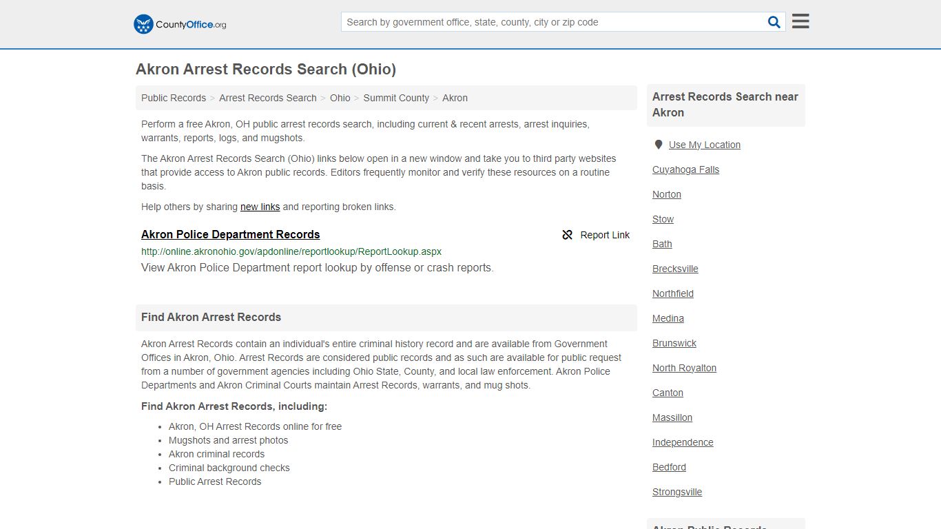Open Stow link
This screenshot has height=529, width=941.
pyautogui.click(x=663, y=219)
